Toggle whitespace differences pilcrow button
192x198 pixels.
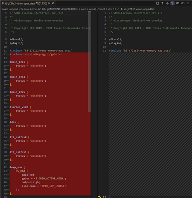click(173, 3)
